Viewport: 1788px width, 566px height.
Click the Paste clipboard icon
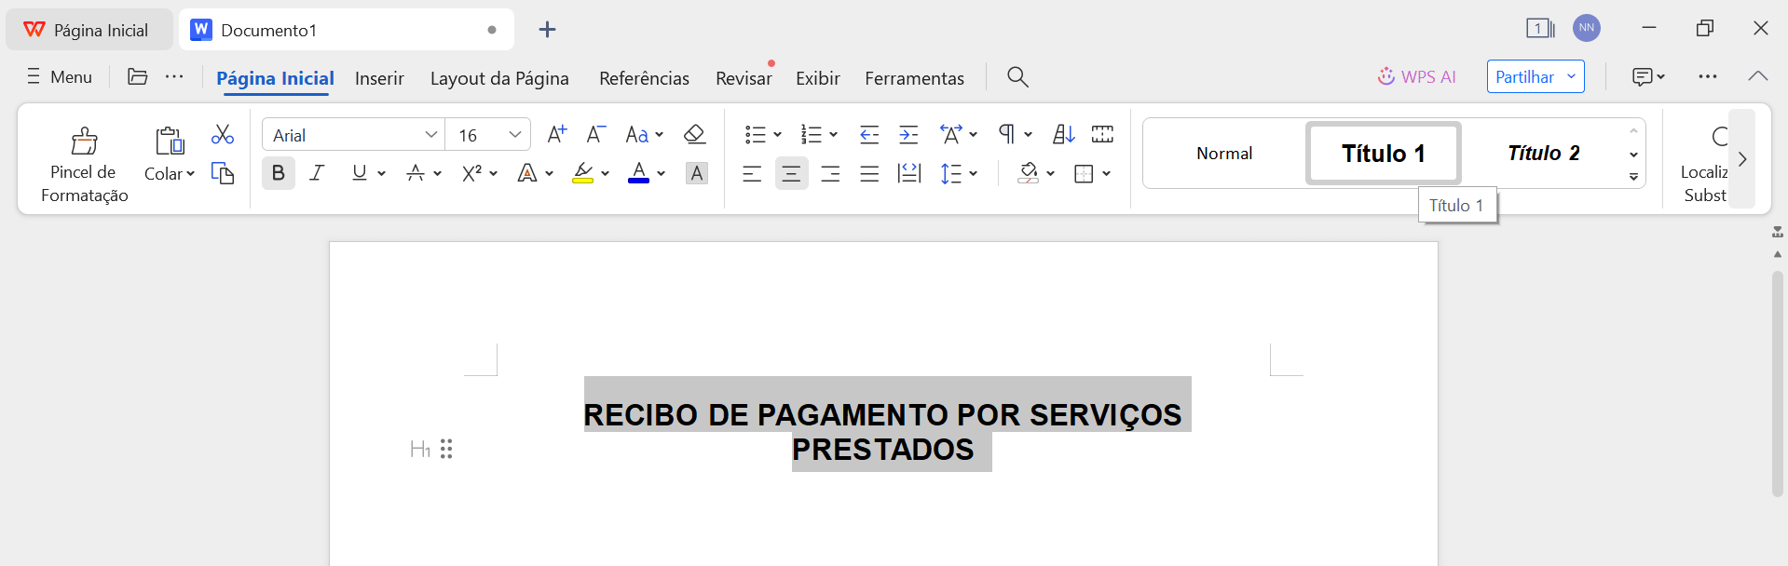click(170, 141)
